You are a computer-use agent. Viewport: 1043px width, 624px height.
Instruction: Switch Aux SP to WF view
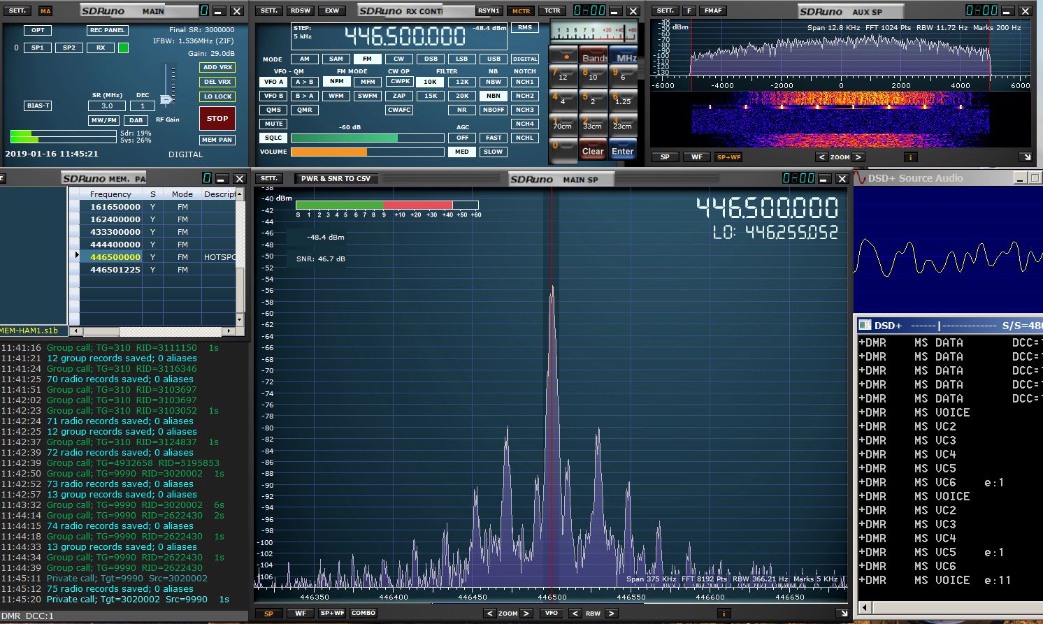pos(697,157)
